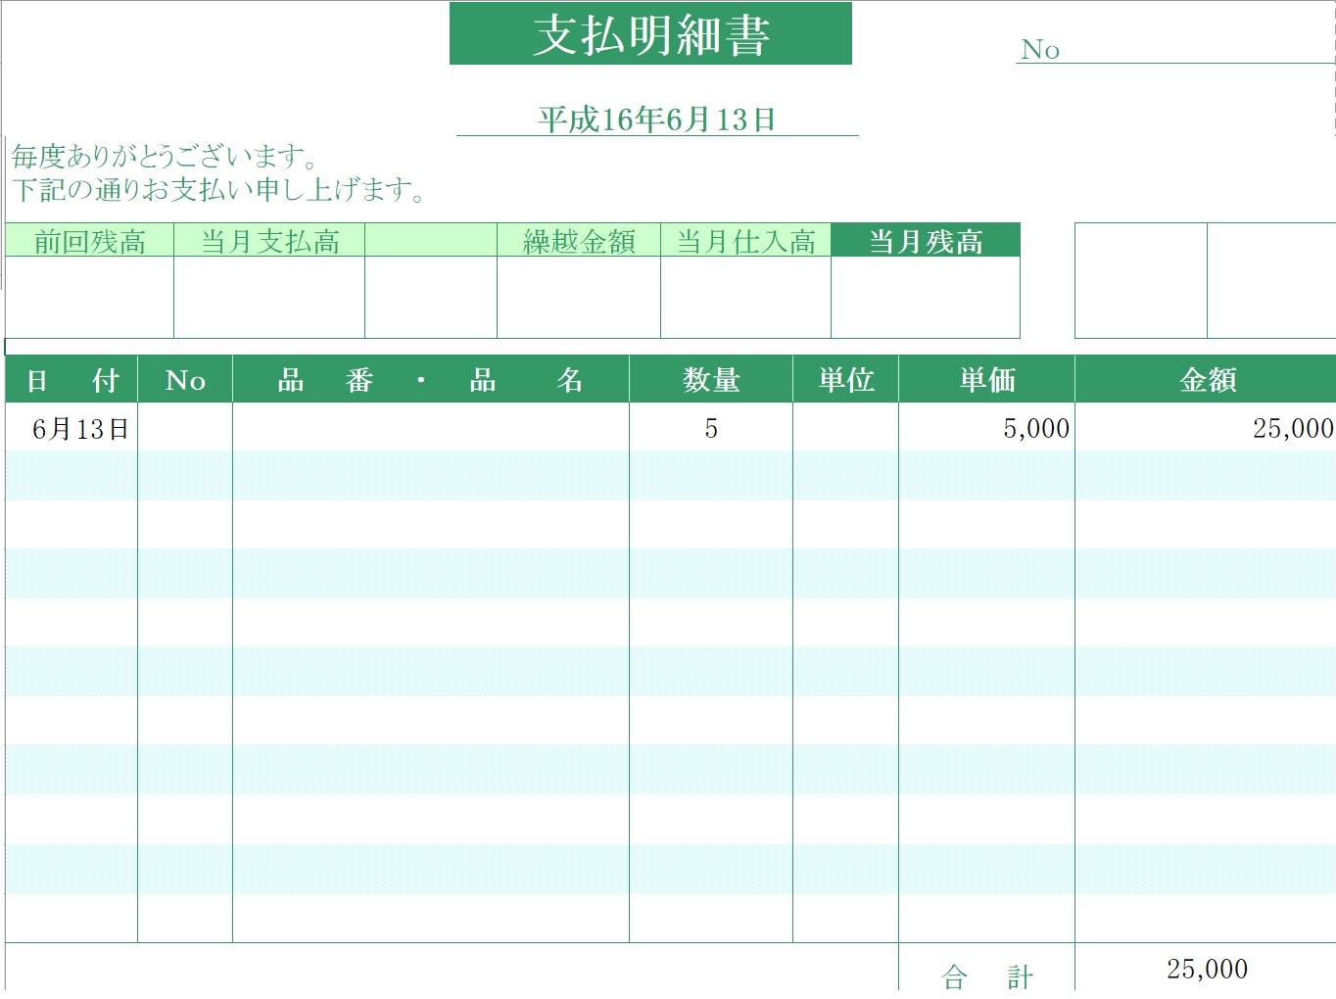Click the 単位 column header
Image resolution: width=1336 pixels, height=999 pixels.
(846, 380)
